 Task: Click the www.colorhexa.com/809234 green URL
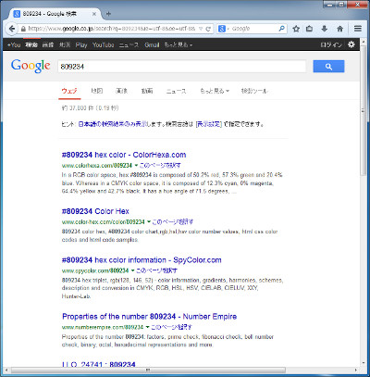[x=97, y=165]
